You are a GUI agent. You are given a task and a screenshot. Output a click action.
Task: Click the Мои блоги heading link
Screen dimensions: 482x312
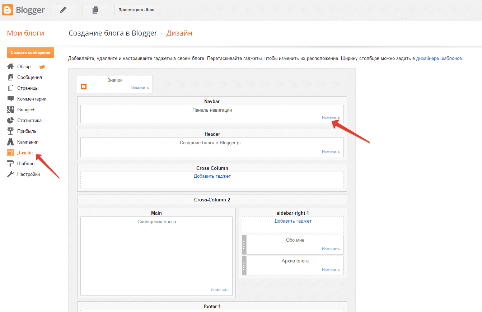[x=25, y=33]
